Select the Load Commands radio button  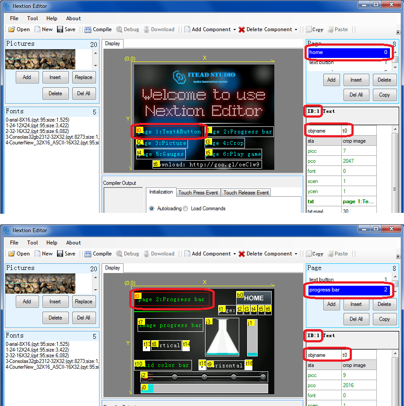click(185, 208)
